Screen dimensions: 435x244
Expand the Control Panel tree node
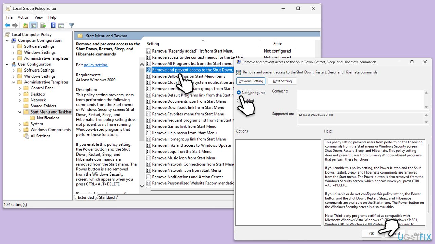coord(20,88)
